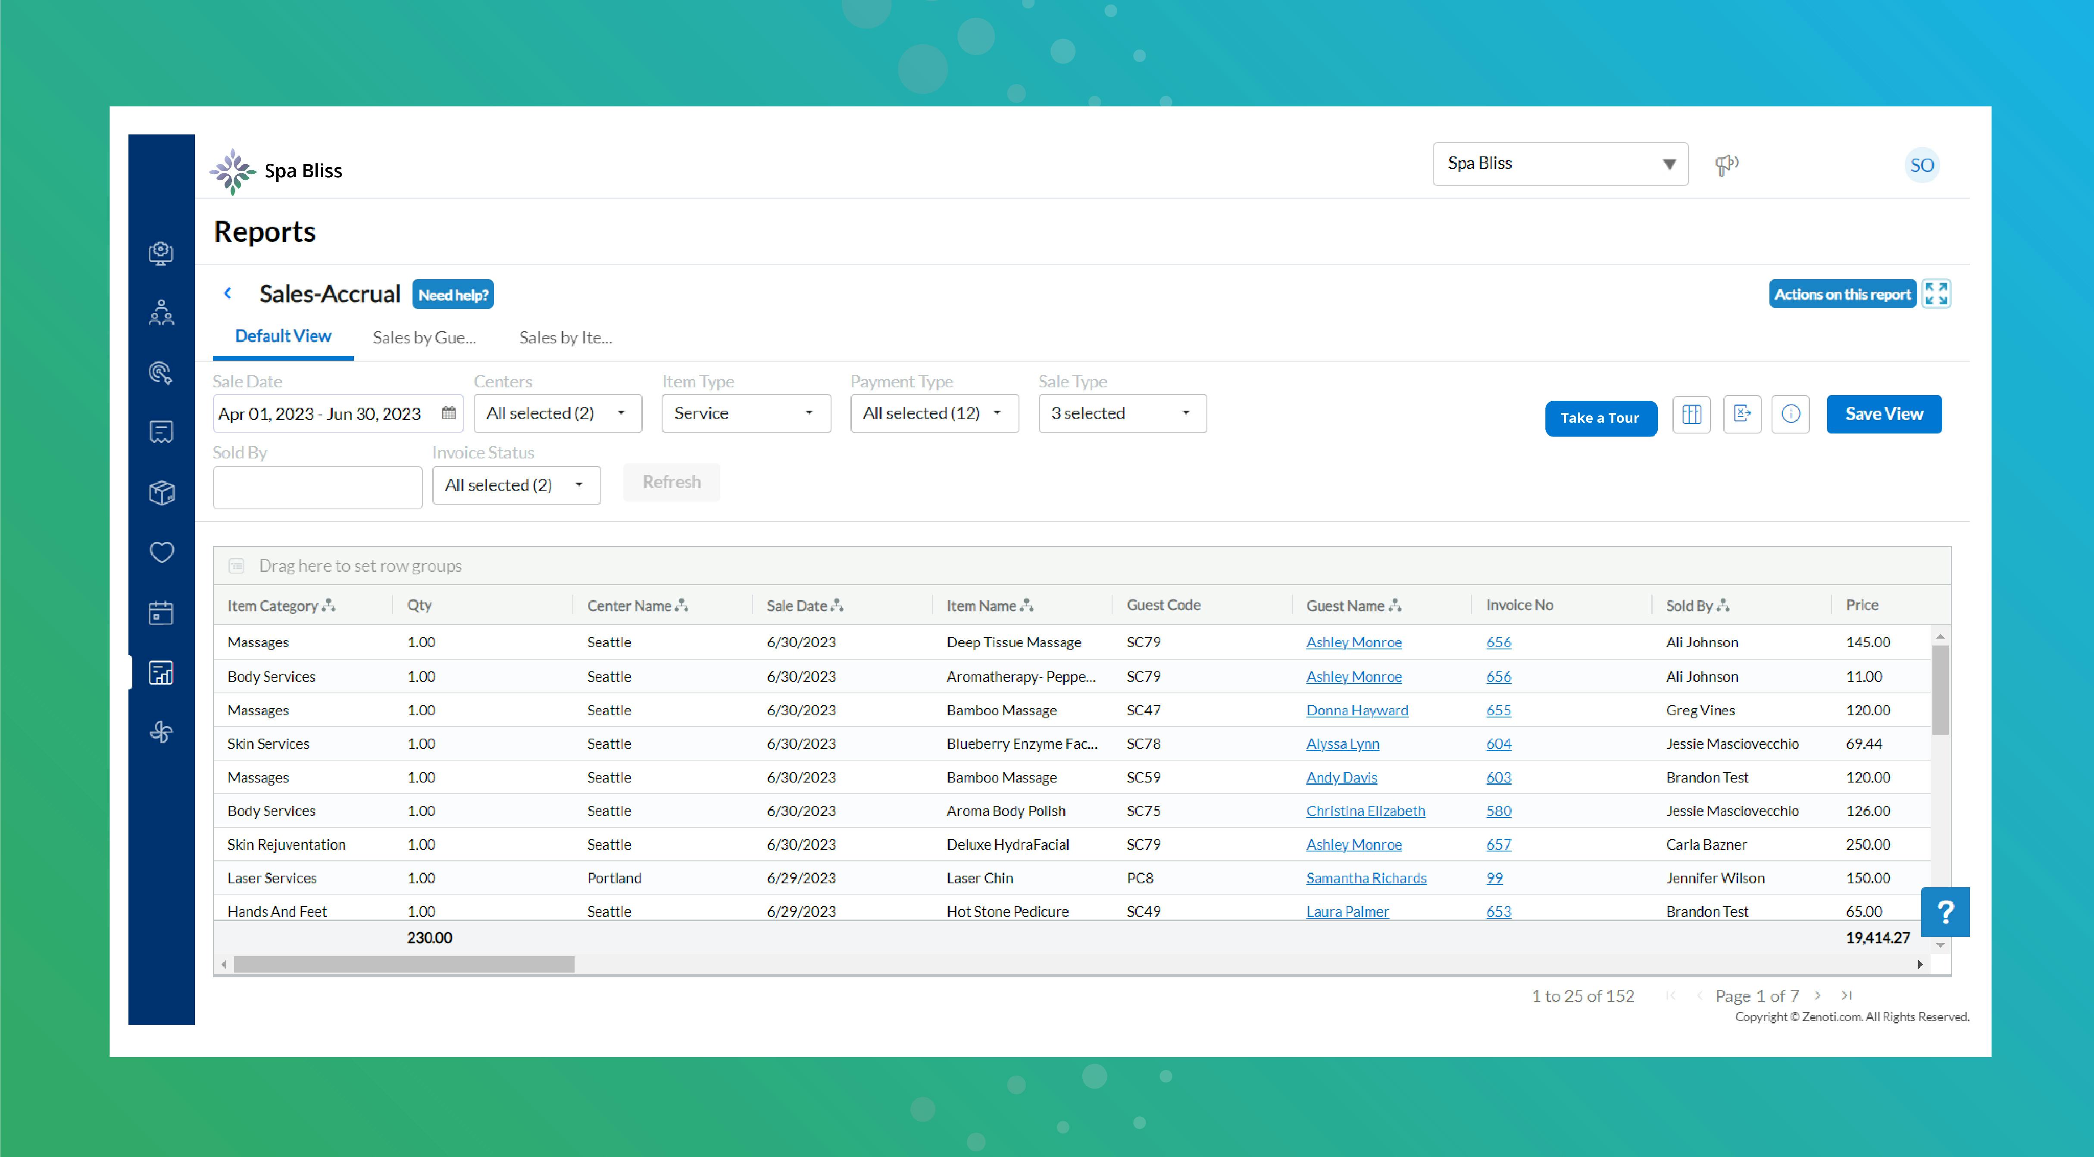Click the horizontal table scrollbar thumb
The width and height of the screenshot is (2094, 1157).
(404, 964)
